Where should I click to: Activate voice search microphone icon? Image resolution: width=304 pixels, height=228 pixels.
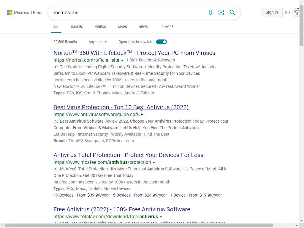click(x=210, y=12)
